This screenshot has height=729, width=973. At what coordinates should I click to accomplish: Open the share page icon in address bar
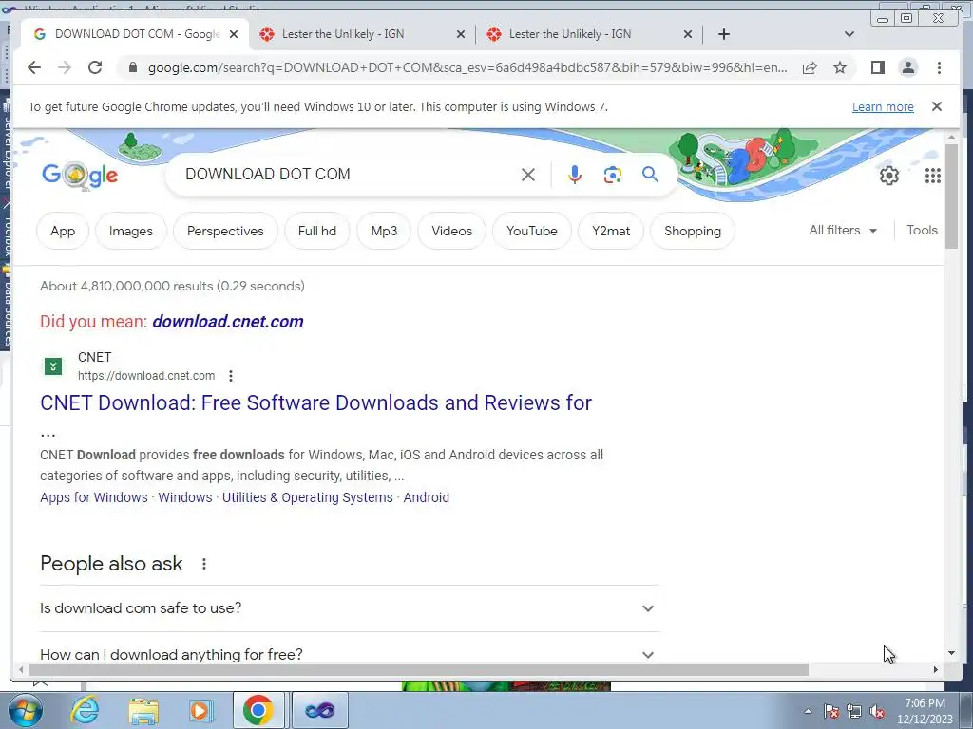pos(810,68)
